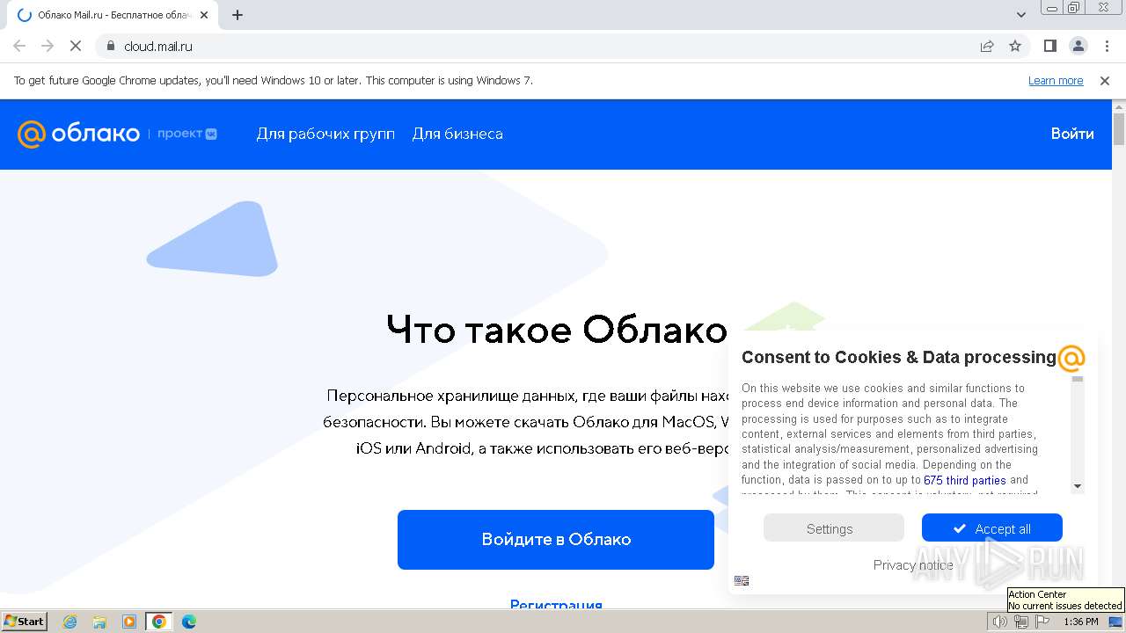Launch Internet Explorer from the taskbar
Image resolution: width=1126 pixels, height=633 pixels.
[x=70, y=622]
